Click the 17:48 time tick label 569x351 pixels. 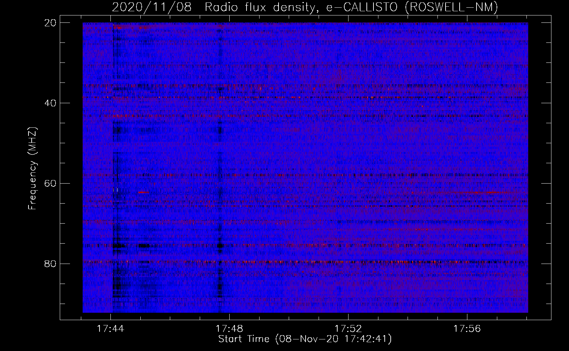click(229, 329)
